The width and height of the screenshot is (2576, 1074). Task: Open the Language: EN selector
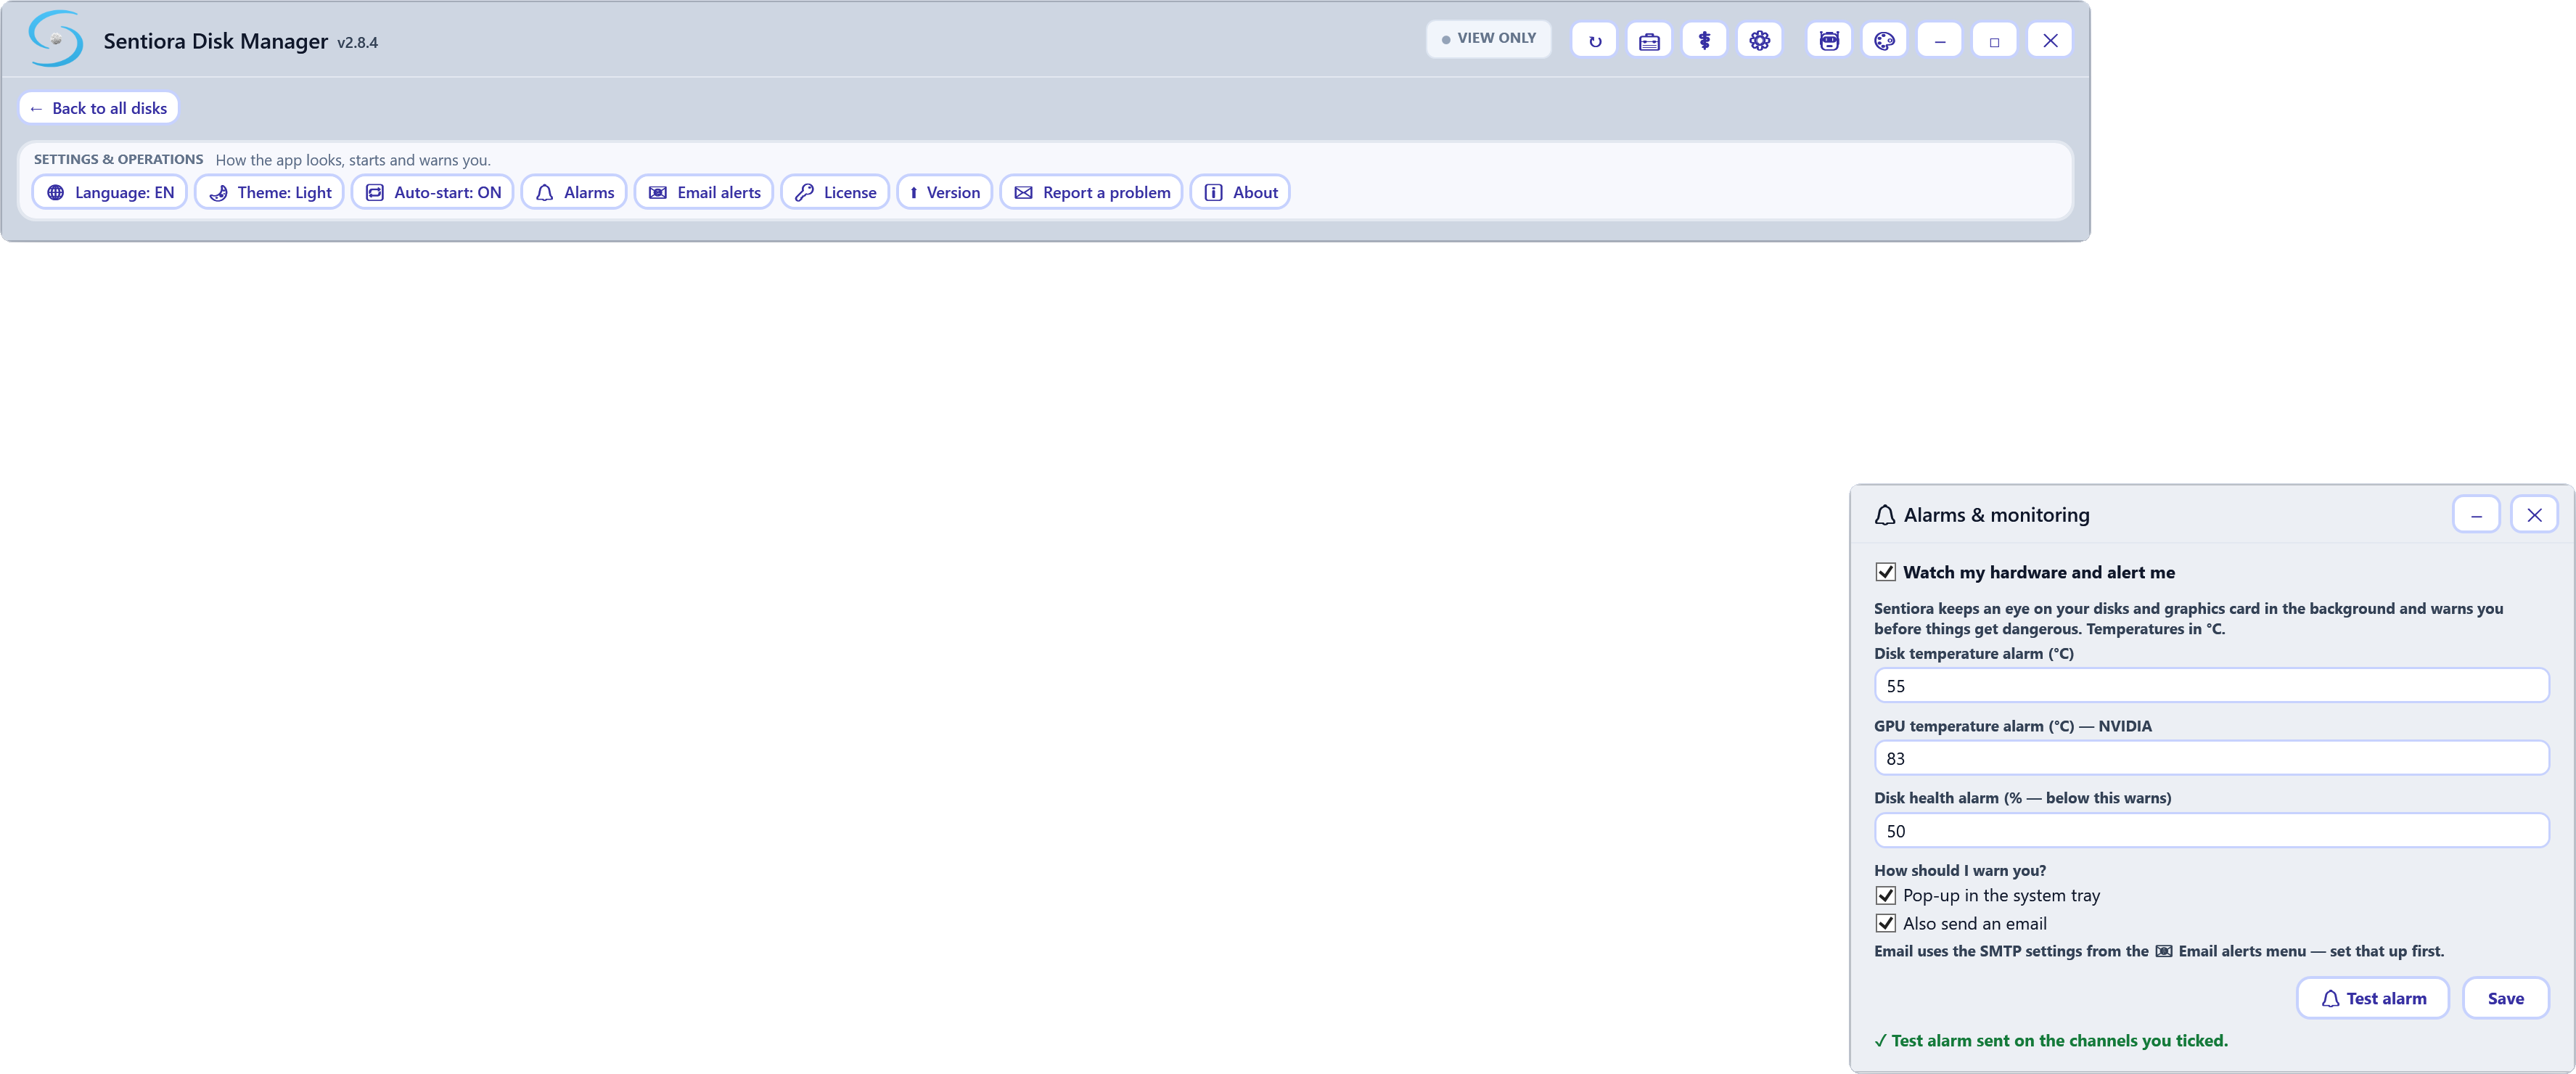(x=110, y=192)
